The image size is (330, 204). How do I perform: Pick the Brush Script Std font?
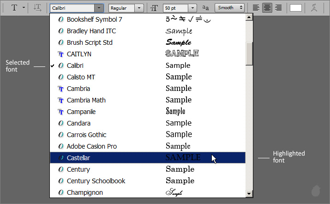(x=89, y=42)
